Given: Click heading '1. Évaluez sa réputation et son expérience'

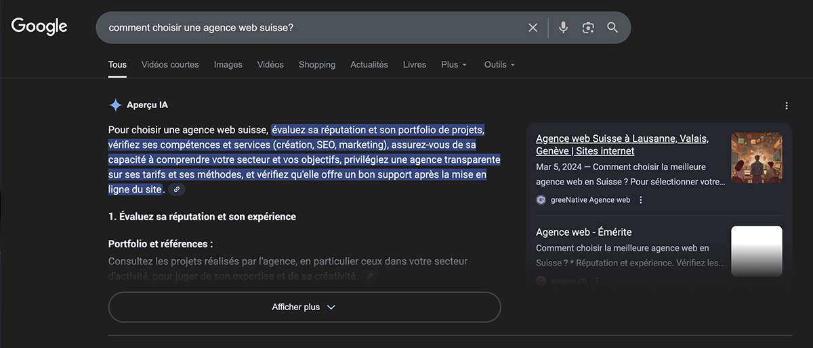Looking at the screenshot, I should pyautogui.click(x=202, y=217).
